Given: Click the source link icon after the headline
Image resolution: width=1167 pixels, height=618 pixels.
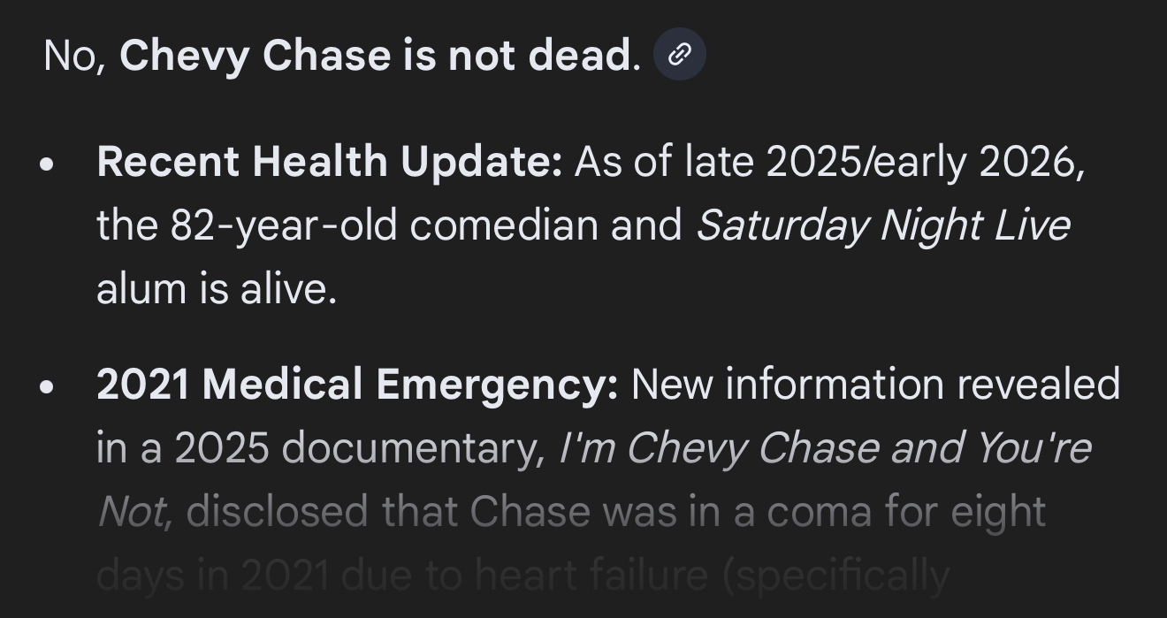Looking at the screenshot, I should [x=679, y=55].
